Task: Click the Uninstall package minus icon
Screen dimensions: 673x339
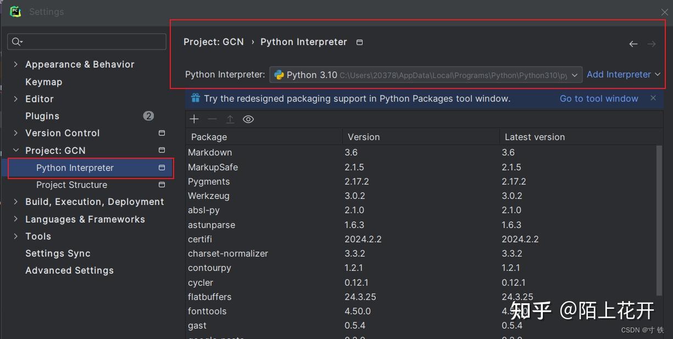Action: (x=212, y=119)
